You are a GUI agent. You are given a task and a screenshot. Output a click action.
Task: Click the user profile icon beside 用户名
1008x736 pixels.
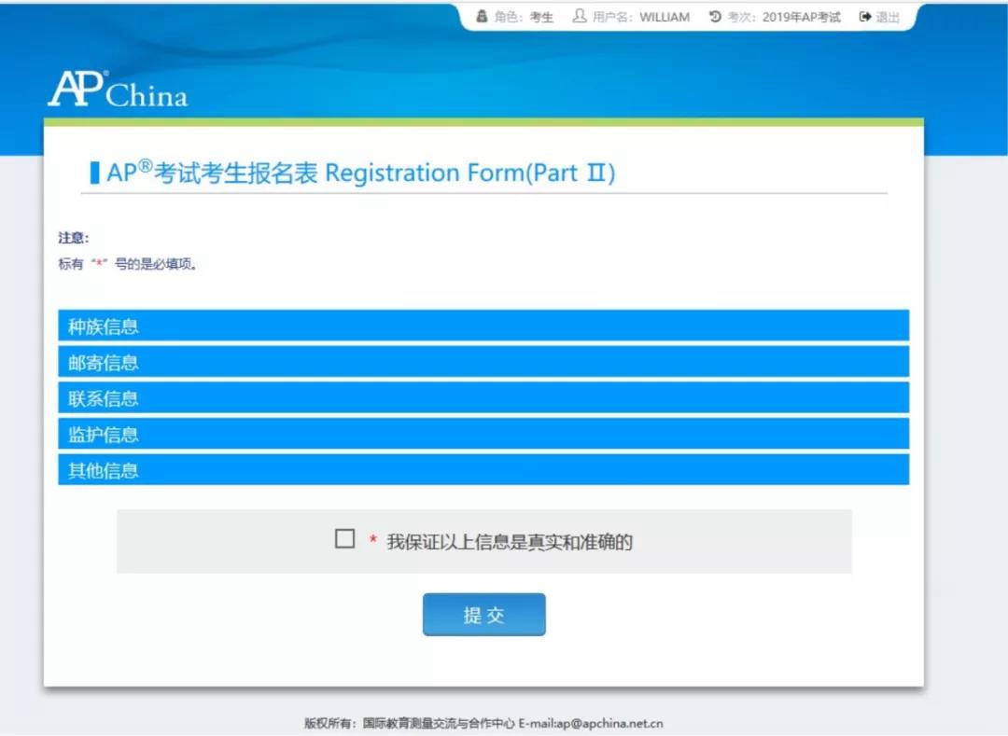click(x=580, y=17)
